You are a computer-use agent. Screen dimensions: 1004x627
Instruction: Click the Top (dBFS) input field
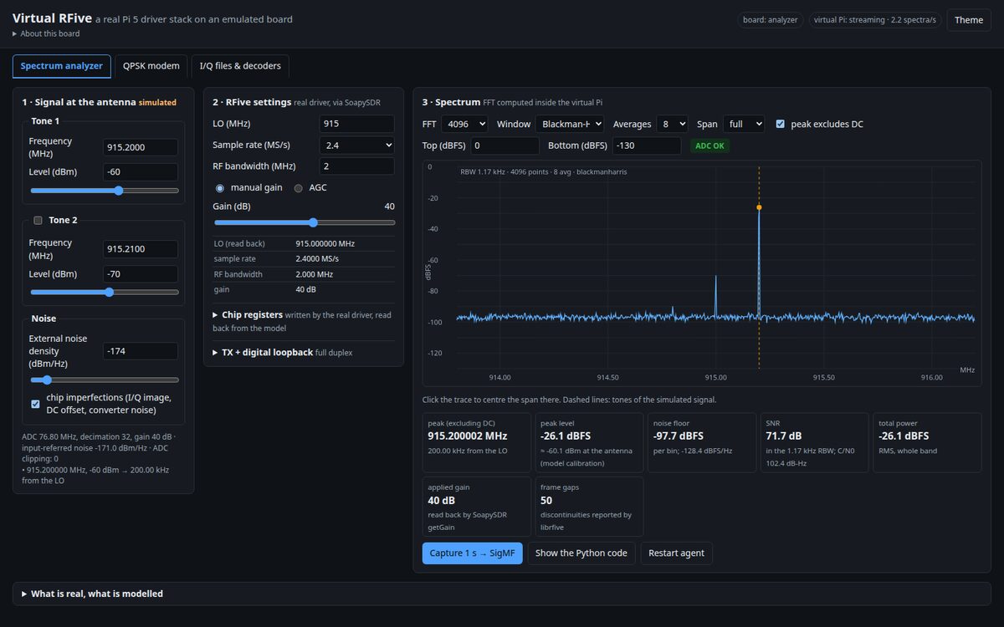[505, 145]
